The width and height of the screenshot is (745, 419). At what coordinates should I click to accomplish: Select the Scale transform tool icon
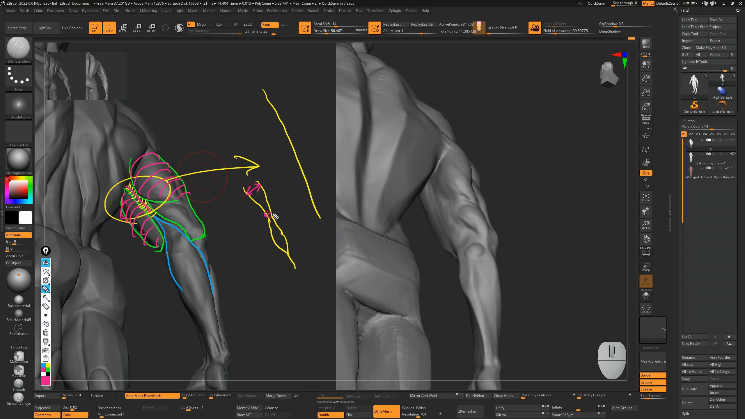click(136, 28)
